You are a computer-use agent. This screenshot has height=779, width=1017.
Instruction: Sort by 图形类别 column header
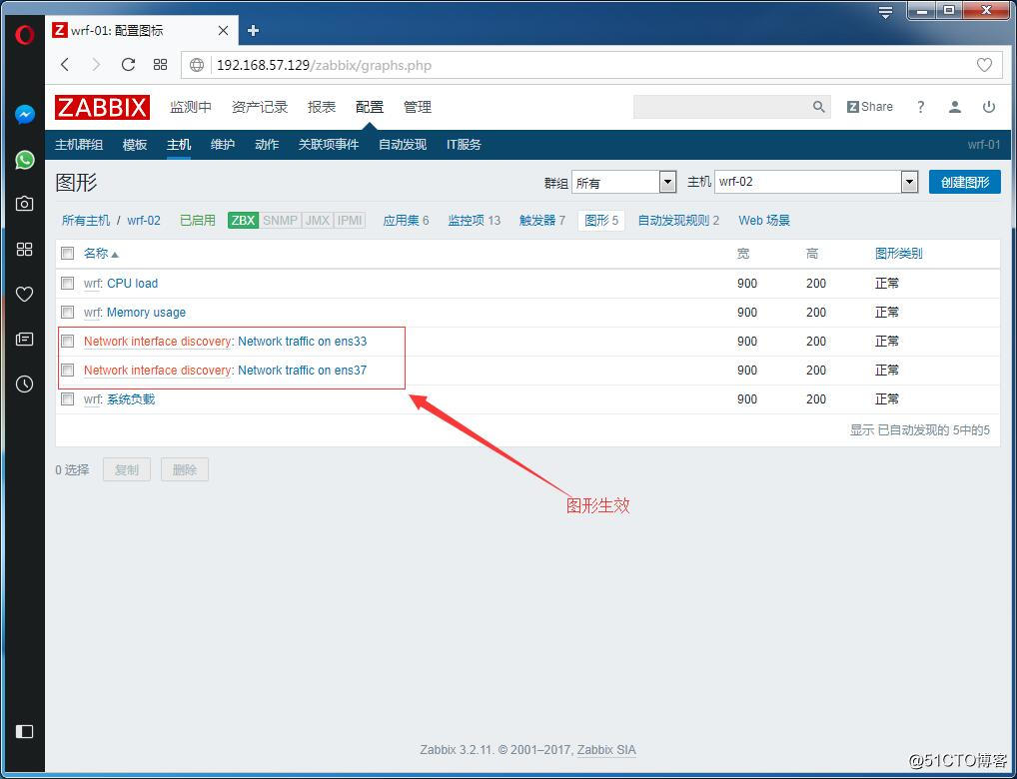(x=898, y=254)
